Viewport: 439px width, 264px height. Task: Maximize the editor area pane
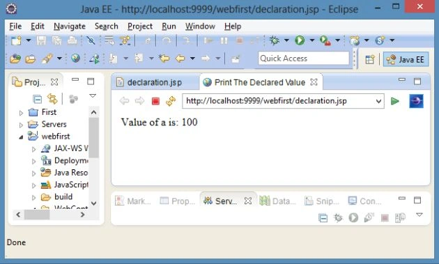tap(417, 81)
